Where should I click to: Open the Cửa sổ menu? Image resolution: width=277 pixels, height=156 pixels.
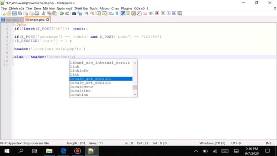[x=139, y=8]
